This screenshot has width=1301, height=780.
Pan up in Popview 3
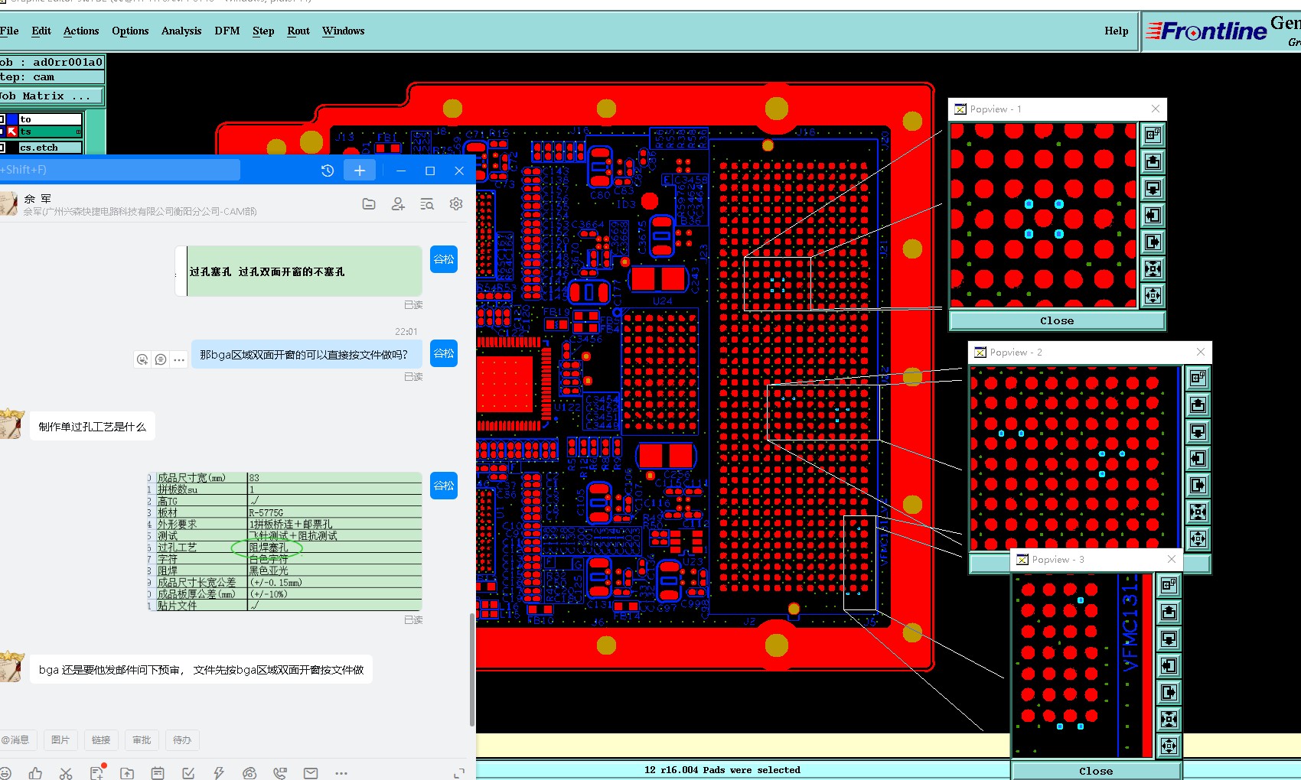(x=1169, y=612)
